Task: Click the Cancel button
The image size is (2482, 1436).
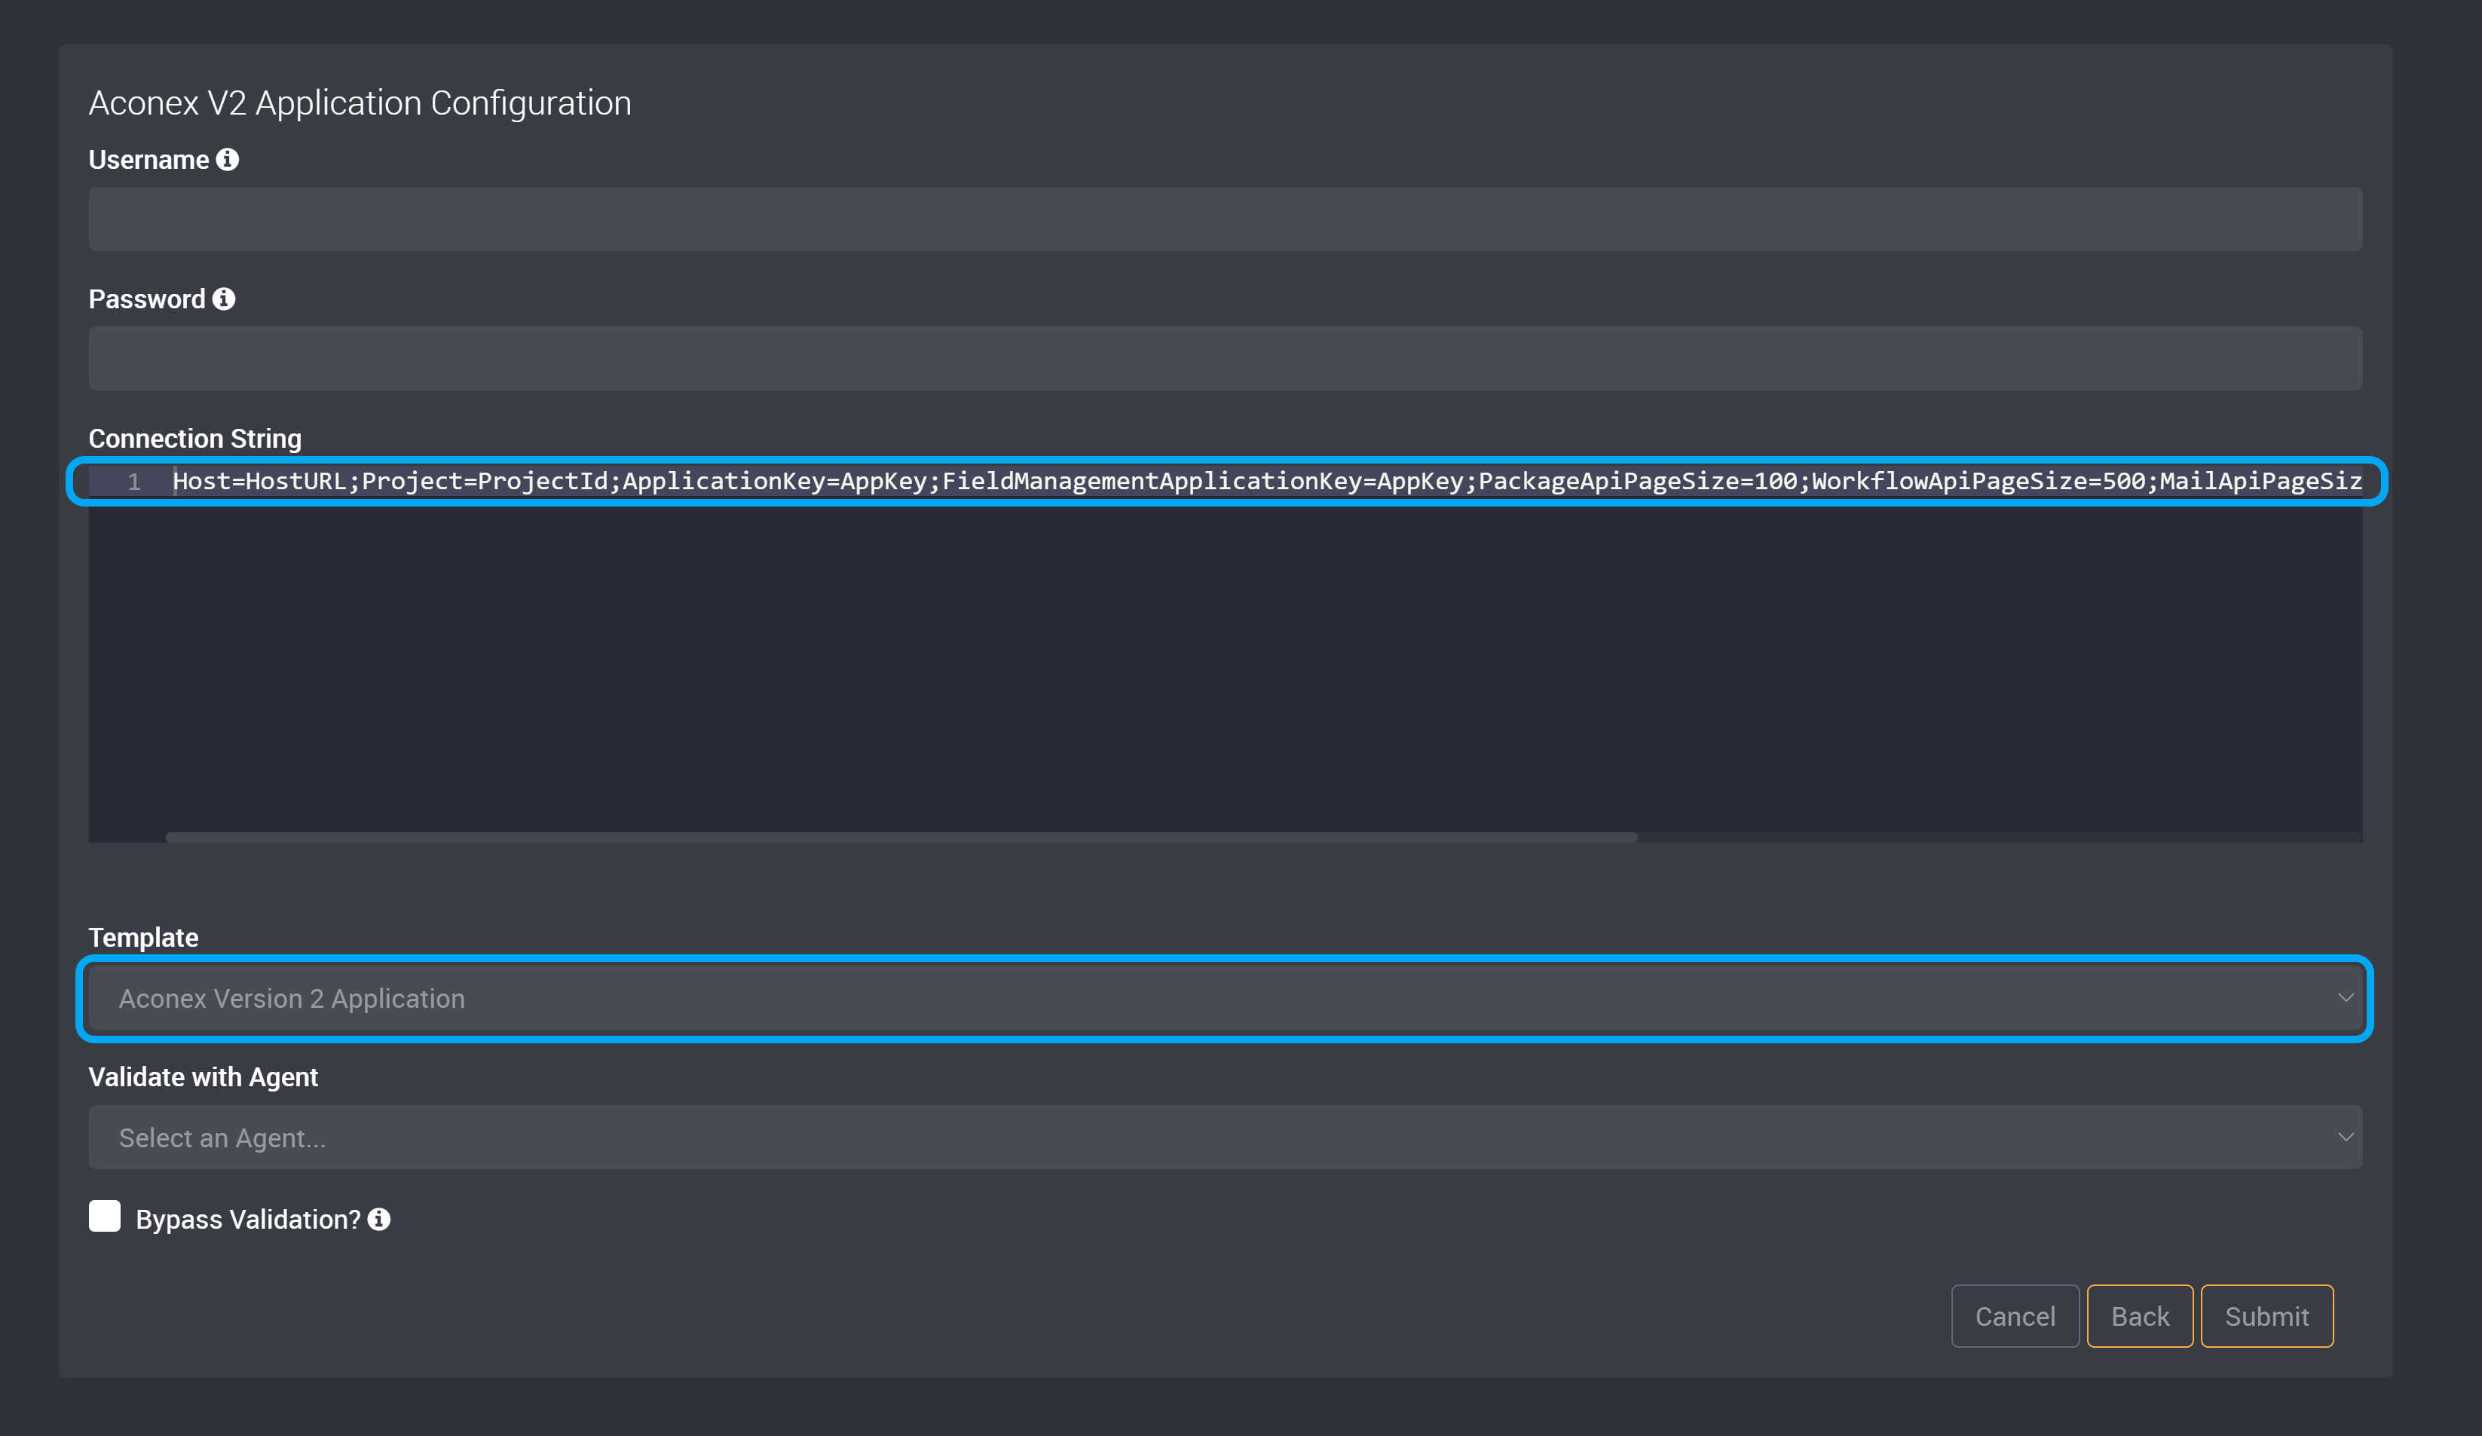Action: pos(2015,1316)
